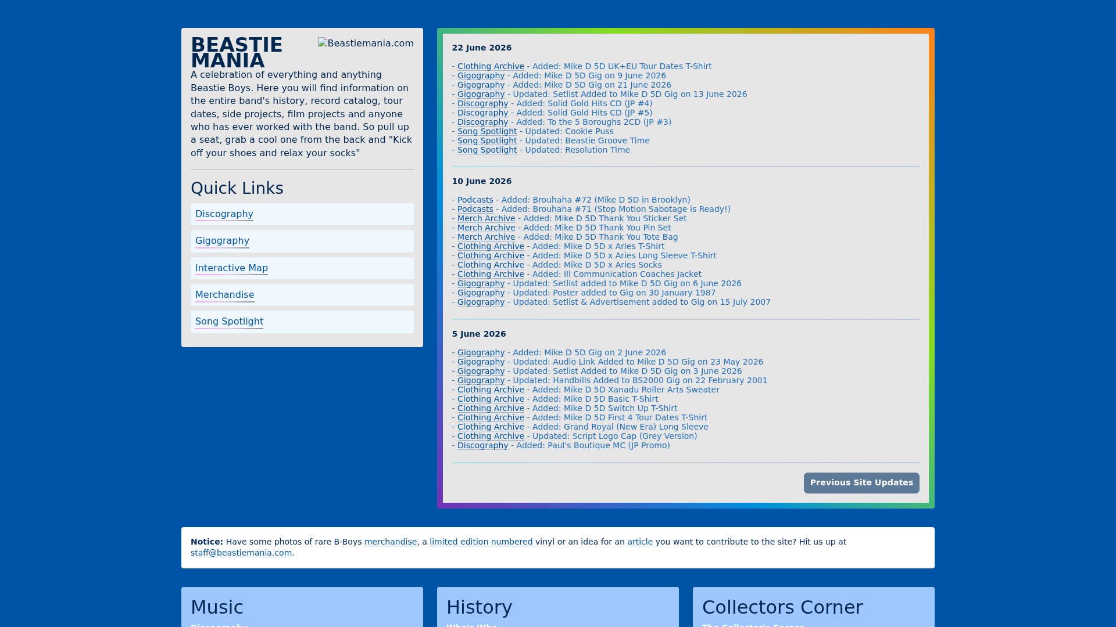Open Podcasts link for Brouhaha #71

tap(475, 210)
